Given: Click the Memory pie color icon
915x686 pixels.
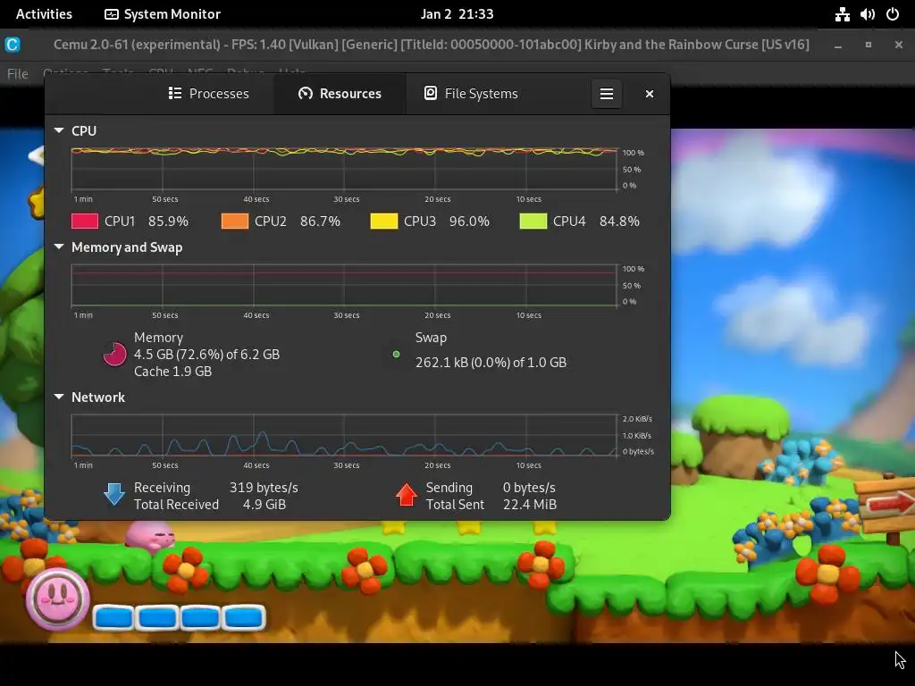Looking at the screenshot, I should pos(114,354).
